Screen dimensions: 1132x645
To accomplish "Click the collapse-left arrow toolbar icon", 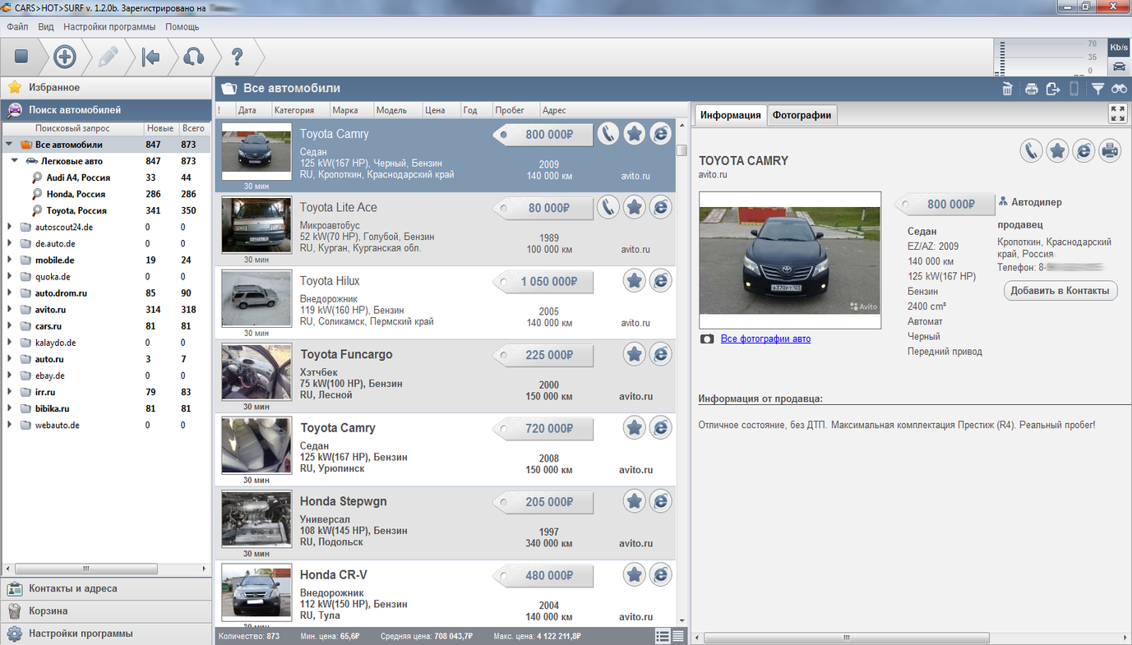I will click(x=150, y=57).
